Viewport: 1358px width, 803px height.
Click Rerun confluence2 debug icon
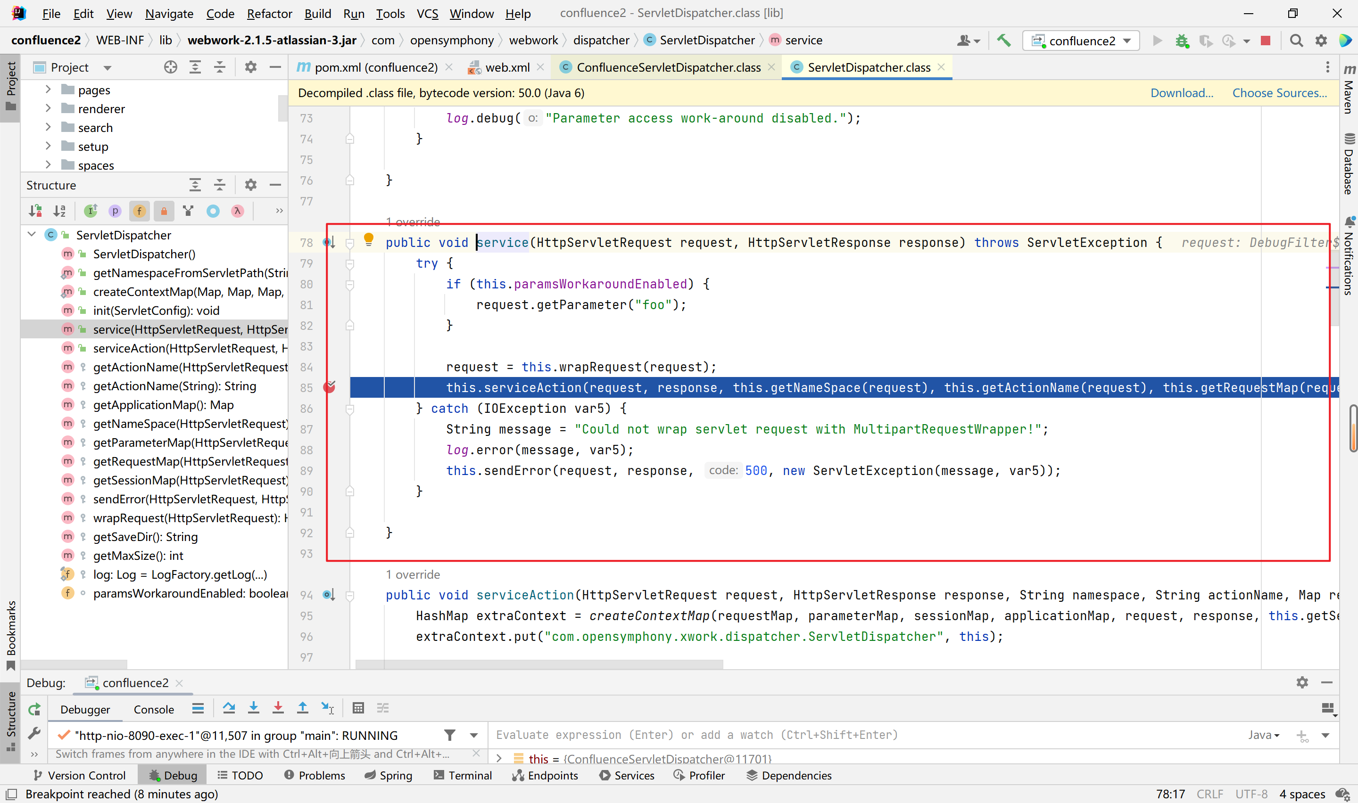pyautogui.click(x=34, y=709)
